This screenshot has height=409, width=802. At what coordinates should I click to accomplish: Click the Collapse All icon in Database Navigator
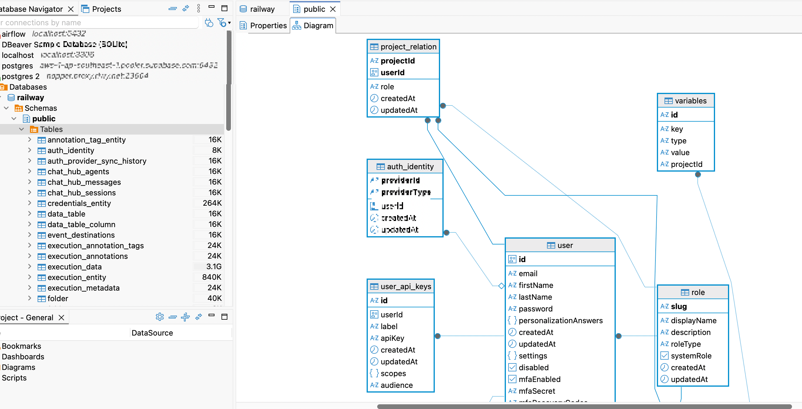(x=172, y=9)
